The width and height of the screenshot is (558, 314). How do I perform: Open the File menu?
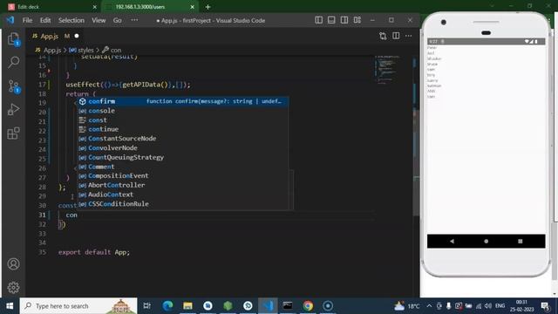pos(27,20)
